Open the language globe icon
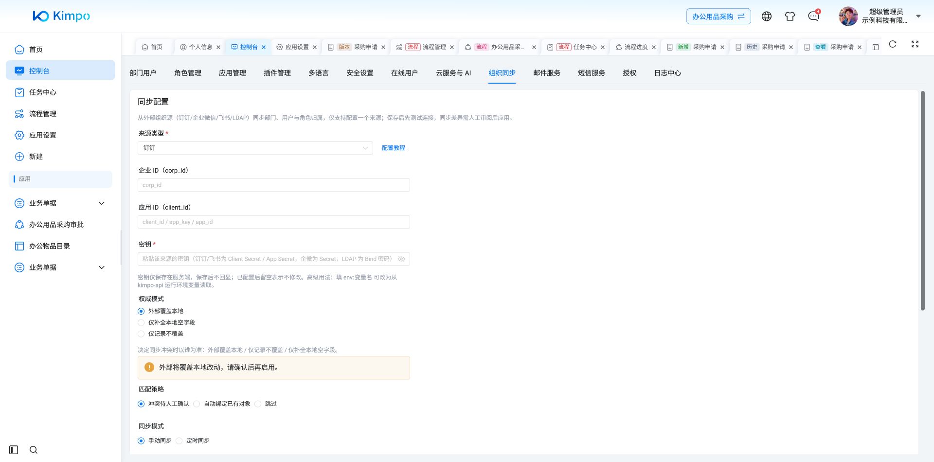The image size is (934, 462). click(x=767, y=16)
